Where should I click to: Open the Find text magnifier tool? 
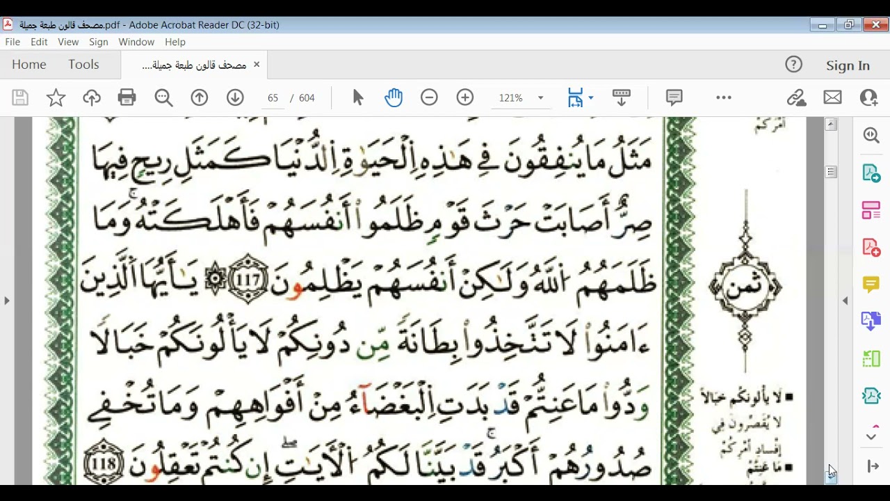coord(163,98)
